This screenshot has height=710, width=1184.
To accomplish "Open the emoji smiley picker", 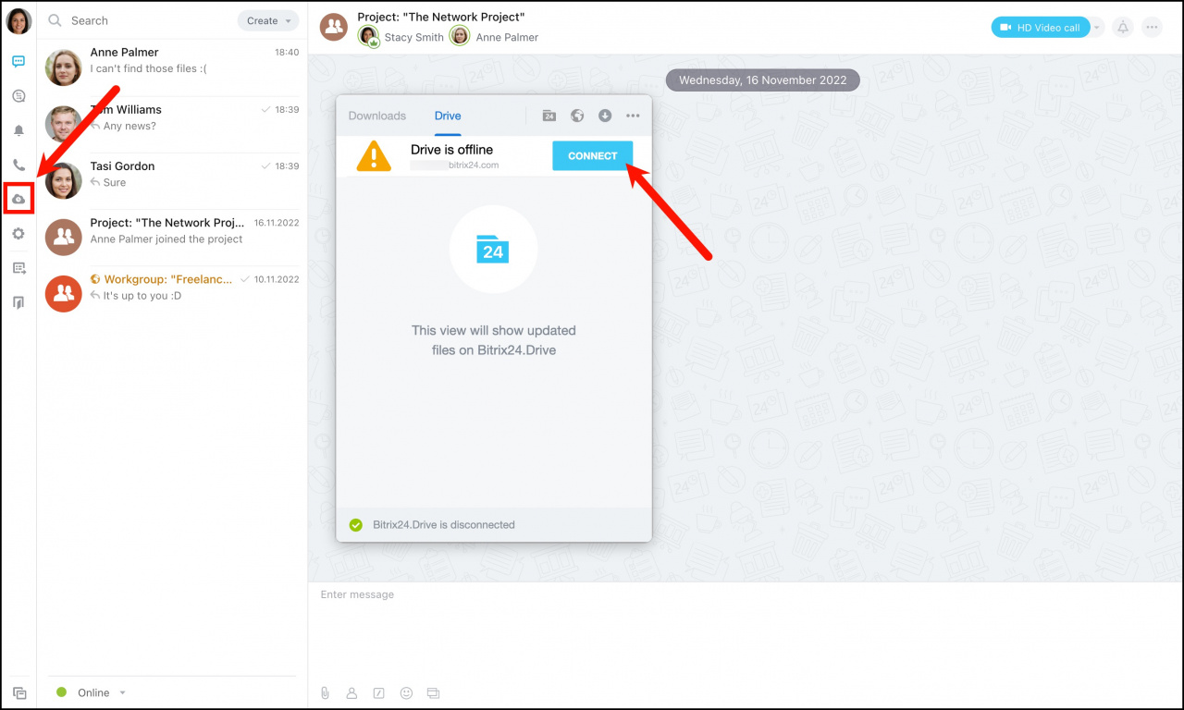I will click(x=406, y=692).
